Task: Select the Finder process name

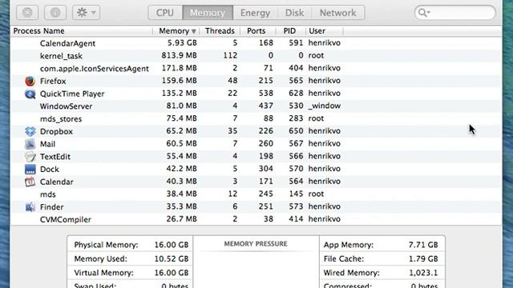Action: (51, 207)
